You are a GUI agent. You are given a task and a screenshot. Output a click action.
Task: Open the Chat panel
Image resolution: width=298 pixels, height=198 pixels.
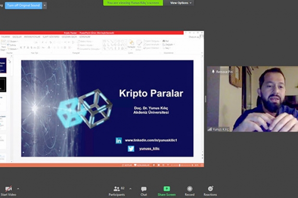[x=144, y=189]
